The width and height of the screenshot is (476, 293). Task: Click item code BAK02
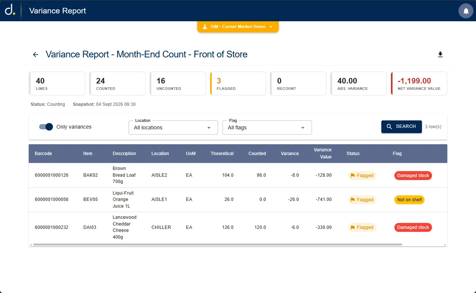[x=91, y=175]
